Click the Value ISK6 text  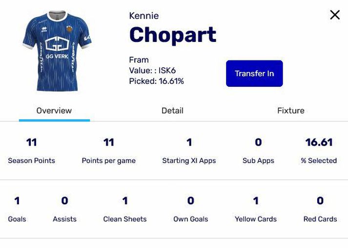(x=152, y=71)
